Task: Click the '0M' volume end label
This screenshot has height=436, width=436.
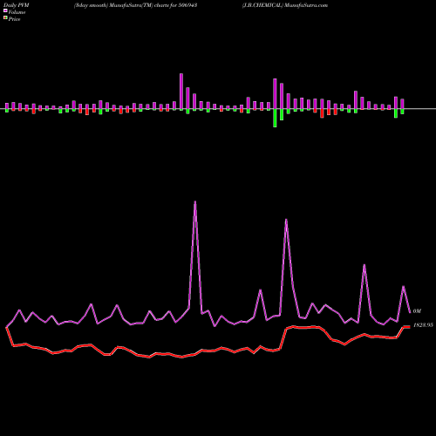Action: point(417,311)
